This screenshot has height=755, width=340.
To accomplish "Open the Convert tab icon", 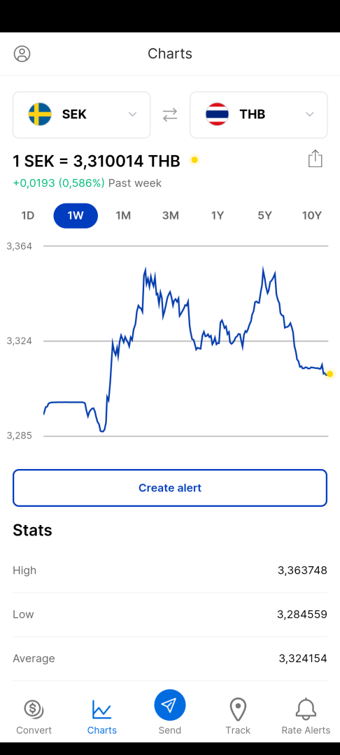I will [34, 710].
